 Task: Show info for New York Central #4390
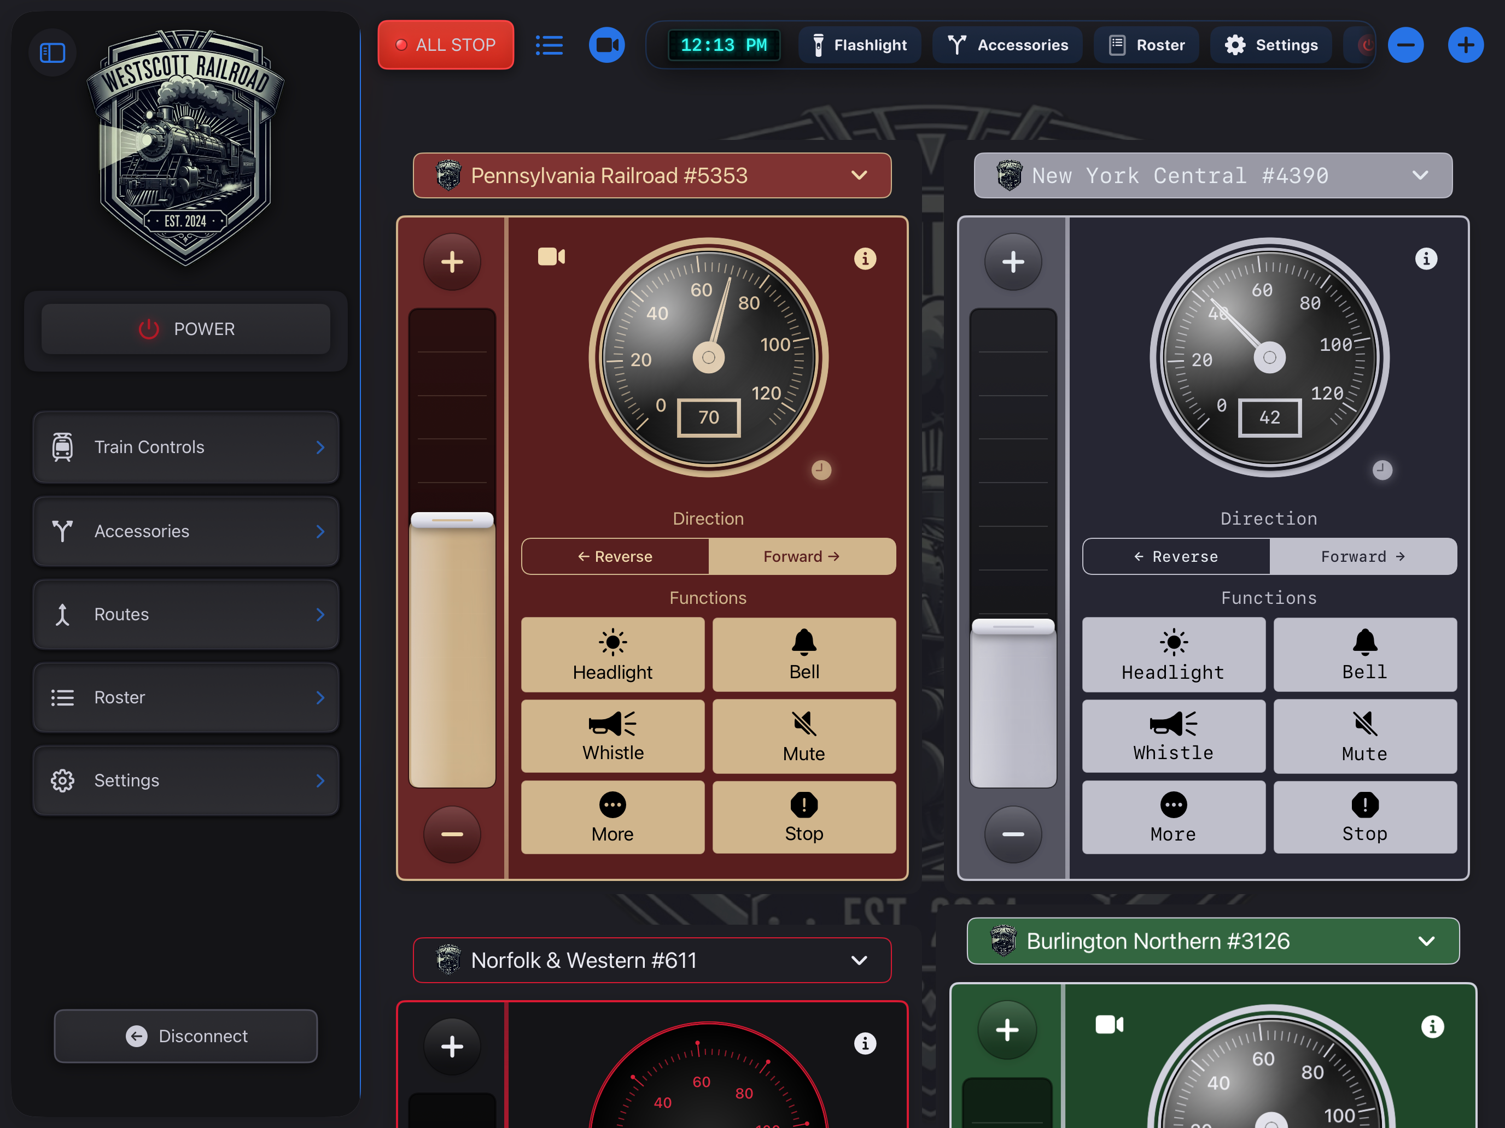tap(1426, 259)
